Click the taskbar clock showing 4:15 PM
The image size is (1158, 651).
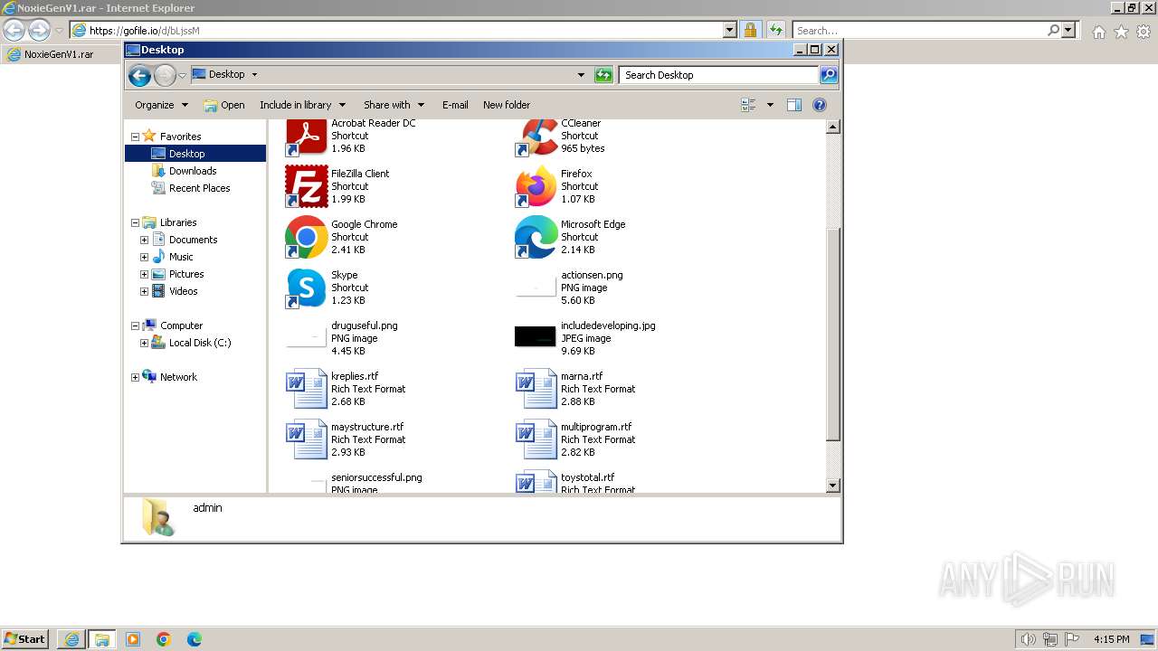(x=1111, y=639)
